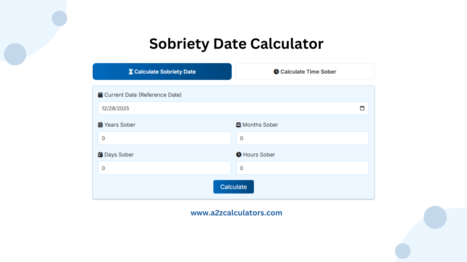Click the calendar icon beside Months Sober label
Image resolution: width=467 pixels, height=262 pixels.
239,124
